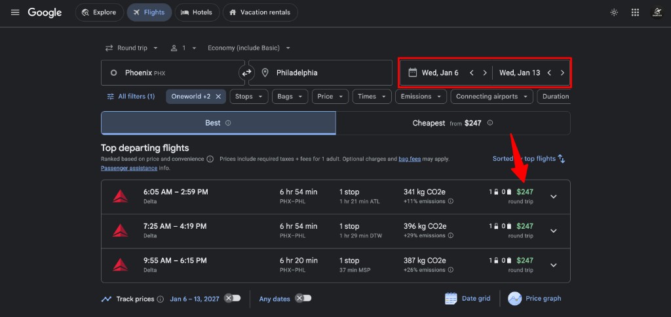Select the Flights tab
Viewport: 671px width, 317px height.
(x=149, y=12)
